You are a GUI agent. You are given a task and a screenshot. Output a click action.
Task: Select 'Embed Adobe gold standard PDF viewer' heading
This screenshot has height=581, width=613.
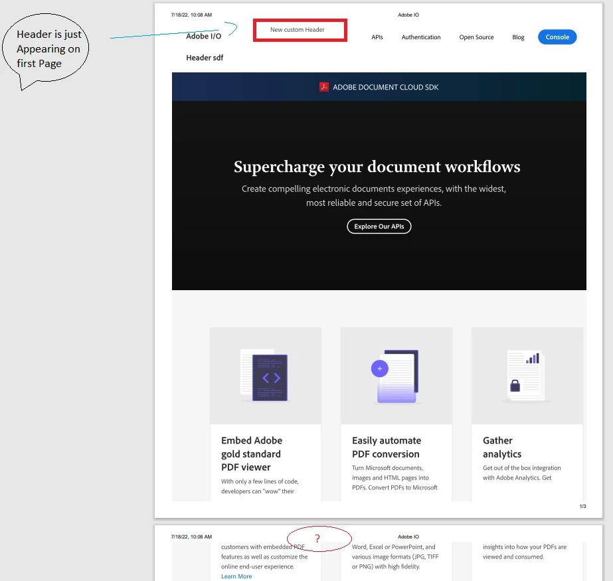point(252,454)
